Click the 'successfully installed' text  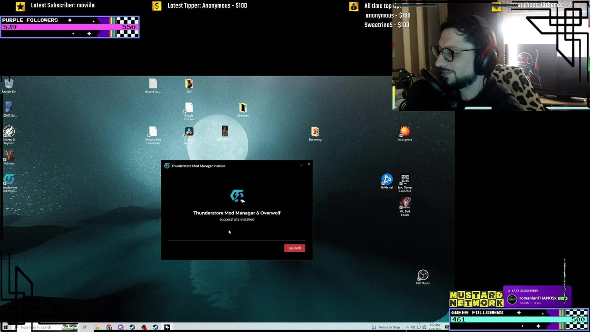tap(237, 219)
